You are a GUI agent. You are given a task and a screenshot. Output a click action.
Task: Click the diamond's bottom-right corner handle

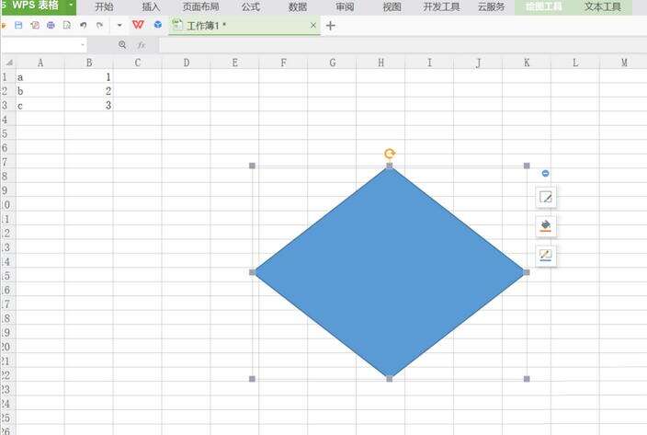[527, 379]
